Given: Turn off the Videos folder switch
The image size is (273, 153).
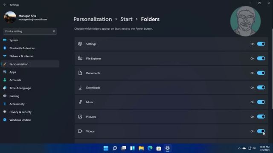Looking at the screenshot, I should pos(261,131).
